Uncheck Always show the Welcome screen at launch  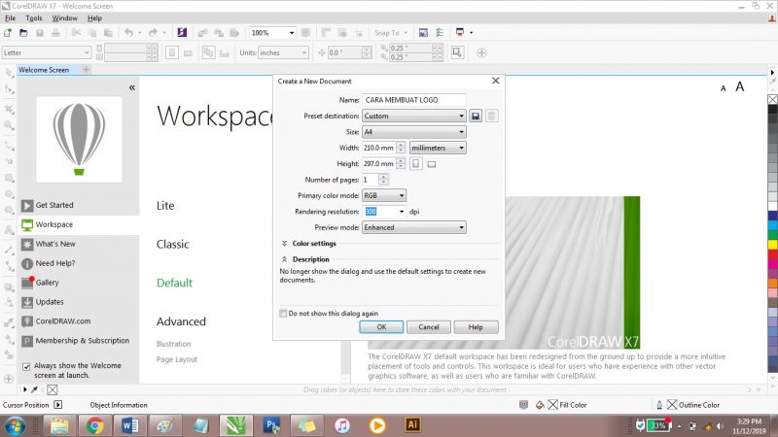tap(26, 367)
